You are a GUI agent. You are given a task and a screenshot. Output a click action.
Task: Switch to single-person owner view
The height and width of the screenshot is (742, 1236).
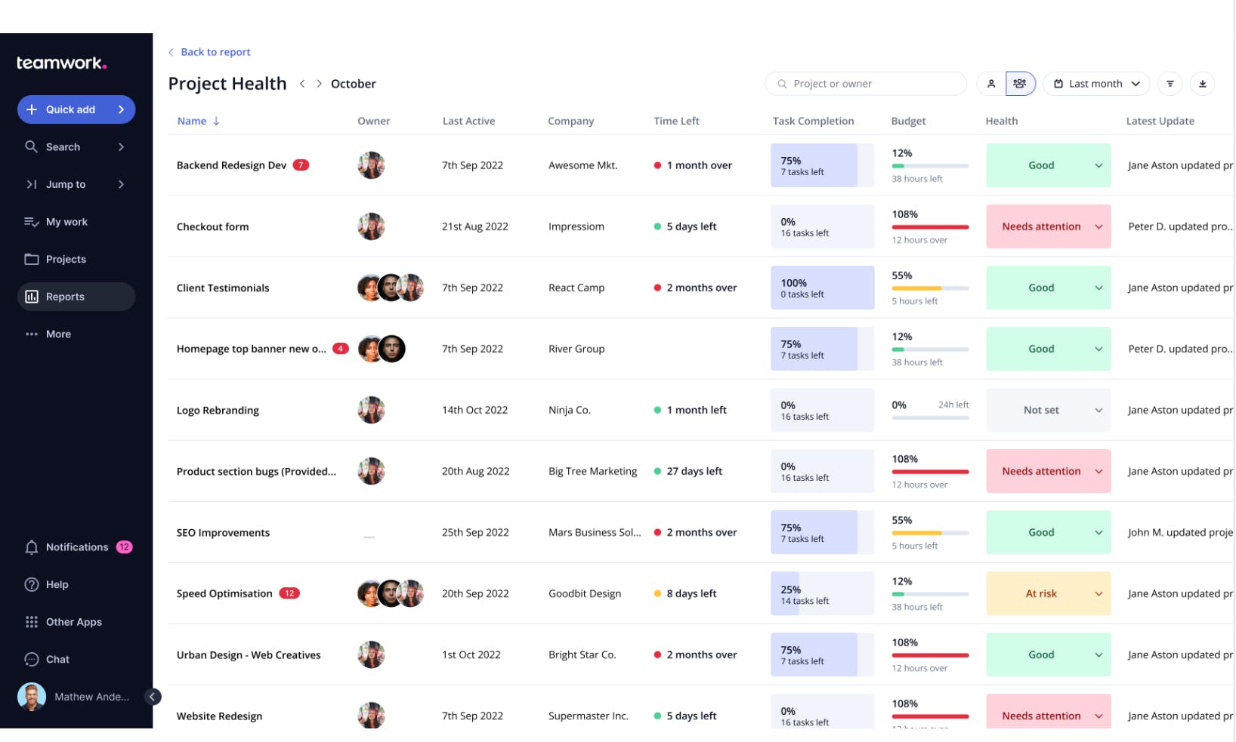(x=991, y=84)
